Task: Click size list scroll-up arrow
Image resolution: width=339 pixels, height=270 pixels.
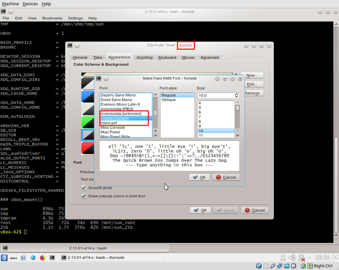Action: [238, 103]
